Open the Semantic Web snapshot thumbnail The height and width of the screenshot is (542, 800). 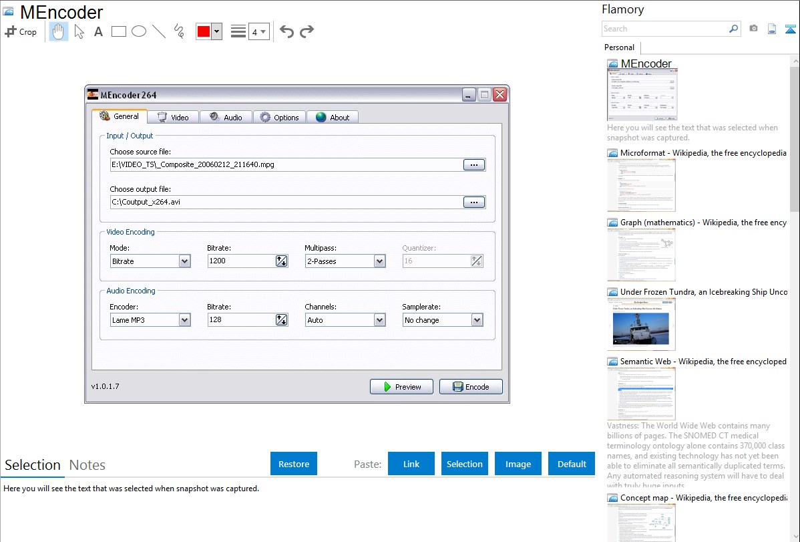[x=641, y=394]
